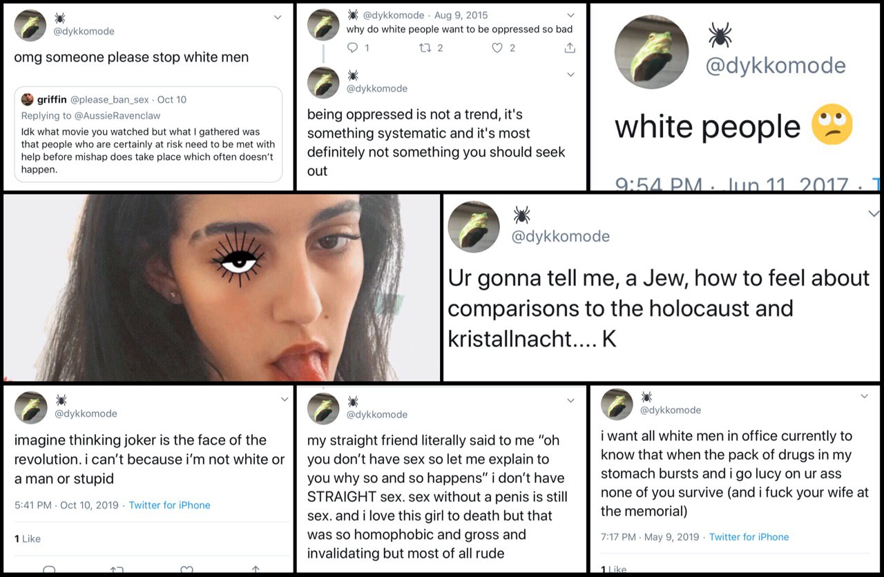Image resolution: width=884 pixels, height=577 pixels.
Task: Open 'Twitter for iPhone' link on joker tweet
Action: pos(169,505)
